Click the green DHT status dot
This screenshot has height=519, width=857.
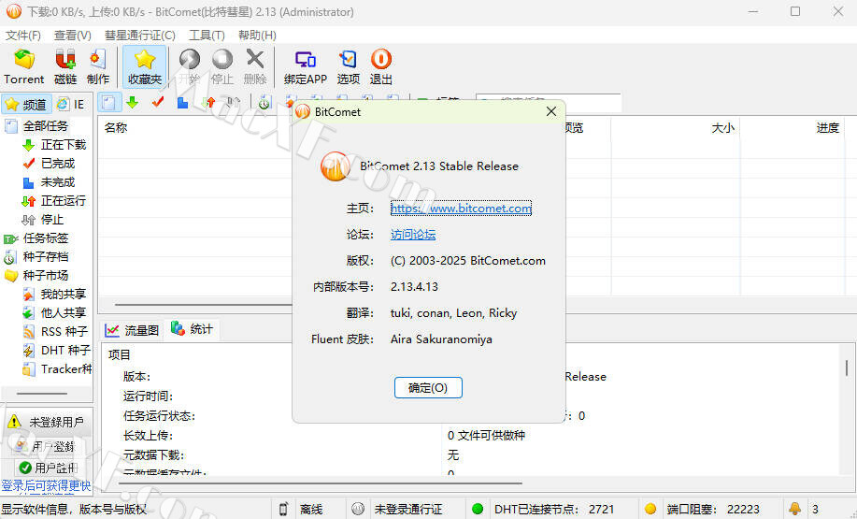478,509
